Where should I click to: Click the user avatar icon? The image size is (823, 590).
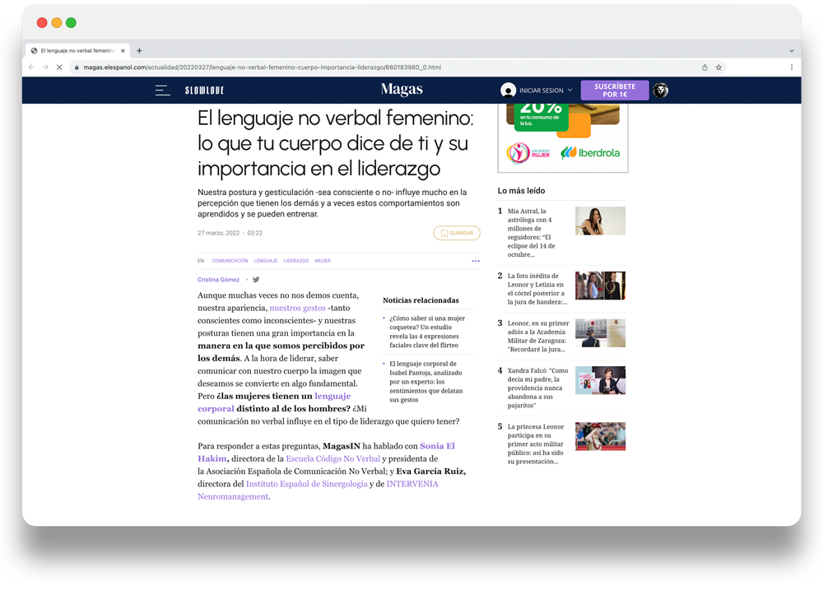tap(508, 91)
